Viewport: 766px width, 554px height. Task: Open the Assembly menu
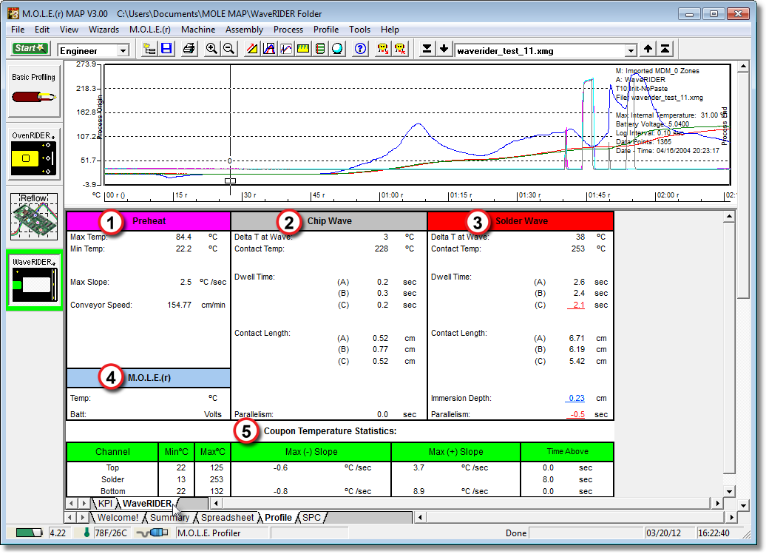(x=244, y=30)
